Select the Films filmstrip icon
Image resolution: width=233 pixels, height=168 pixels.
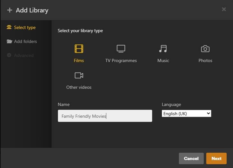coord(79,49)
